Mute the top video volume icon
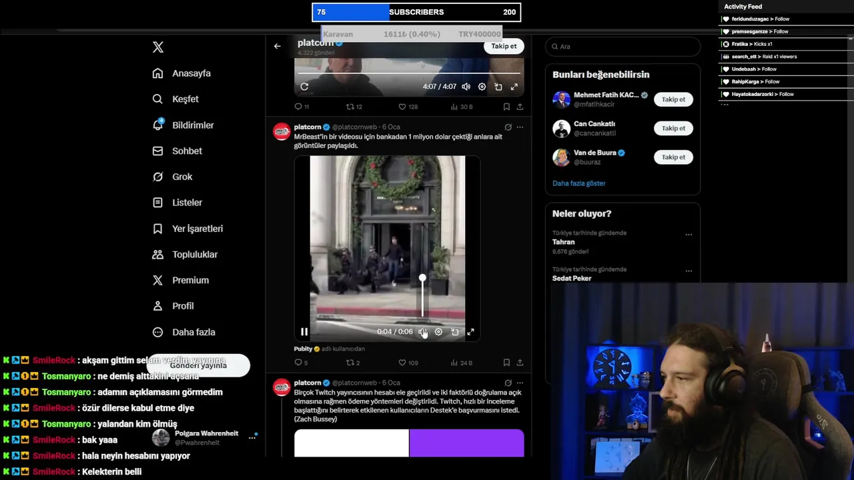 click(466, 87)
